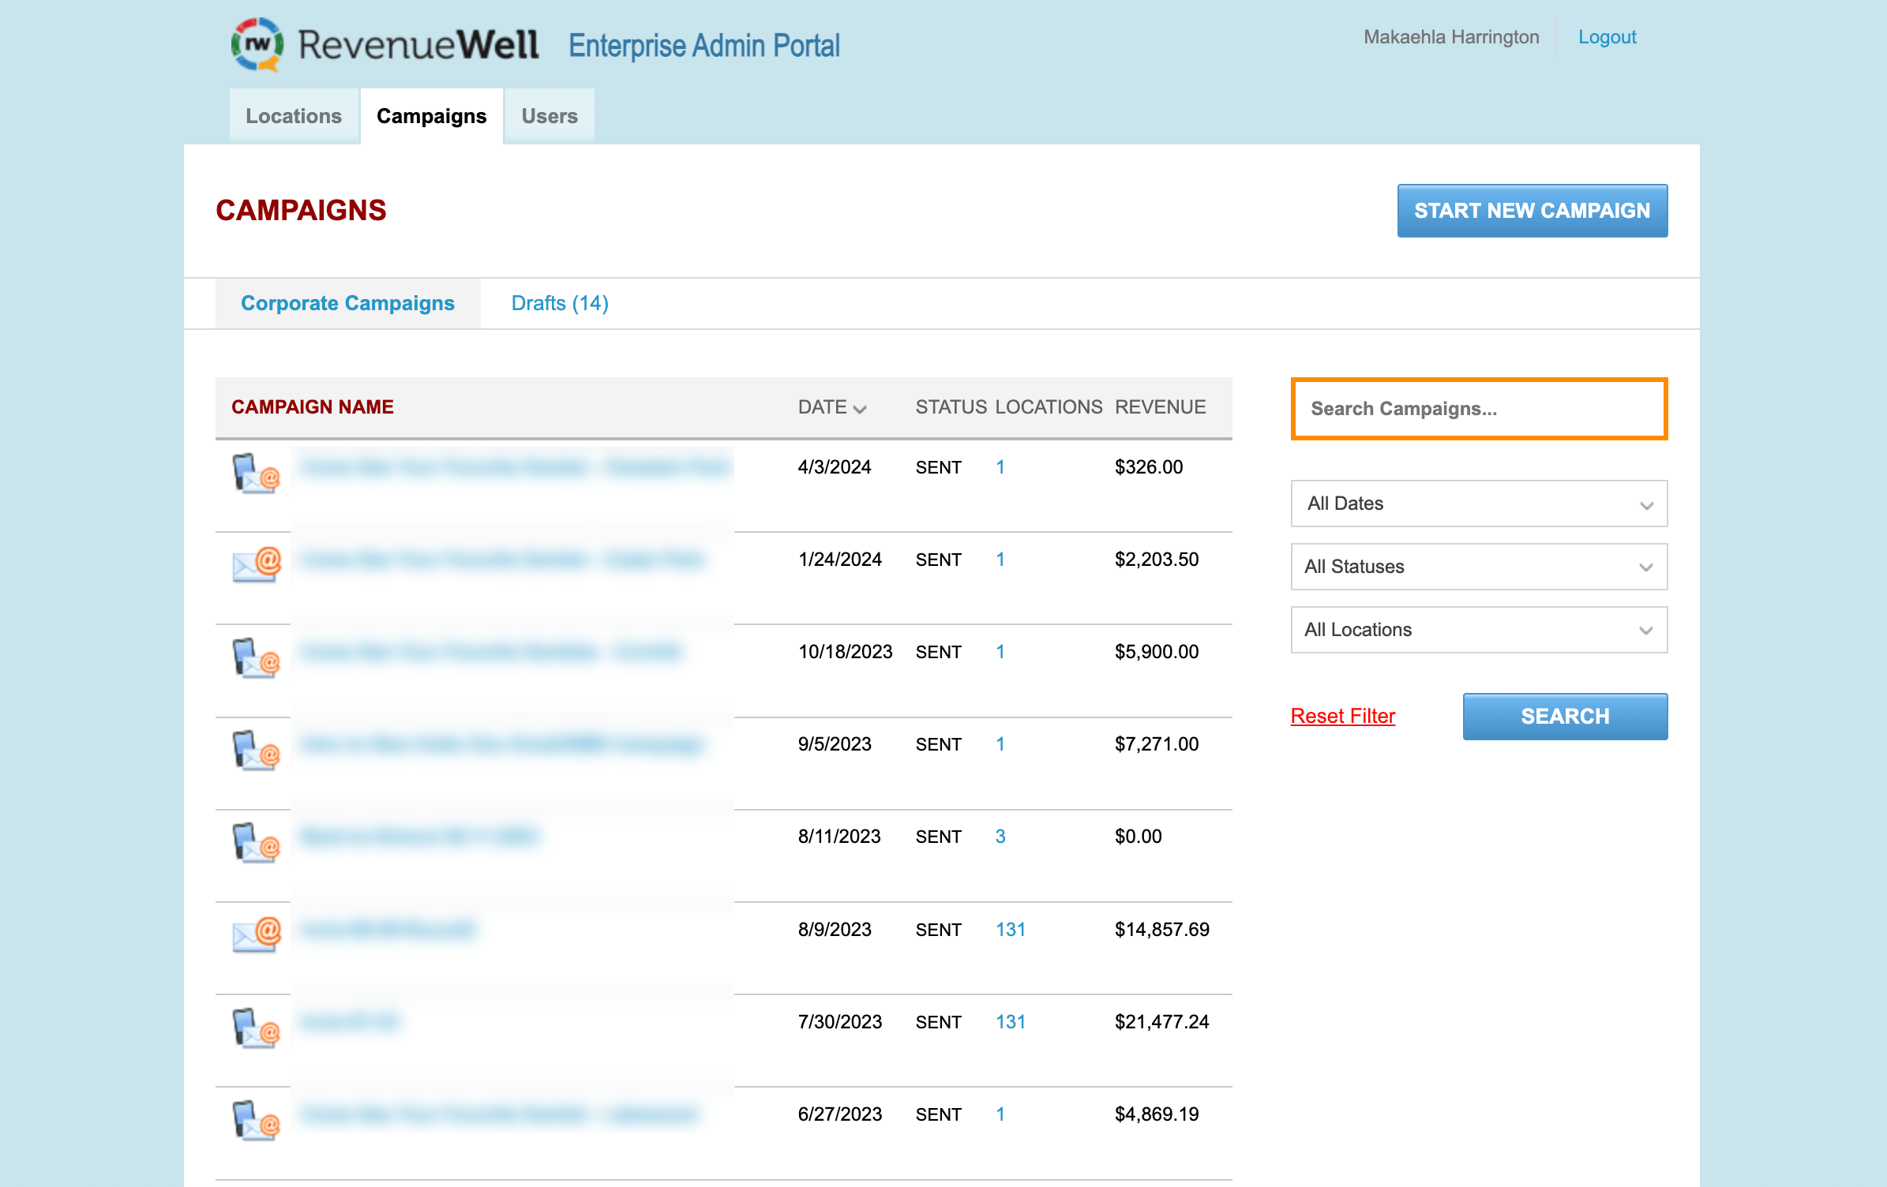Click the Logout link
The image size is (1887, 1187).
[1607, 37]
